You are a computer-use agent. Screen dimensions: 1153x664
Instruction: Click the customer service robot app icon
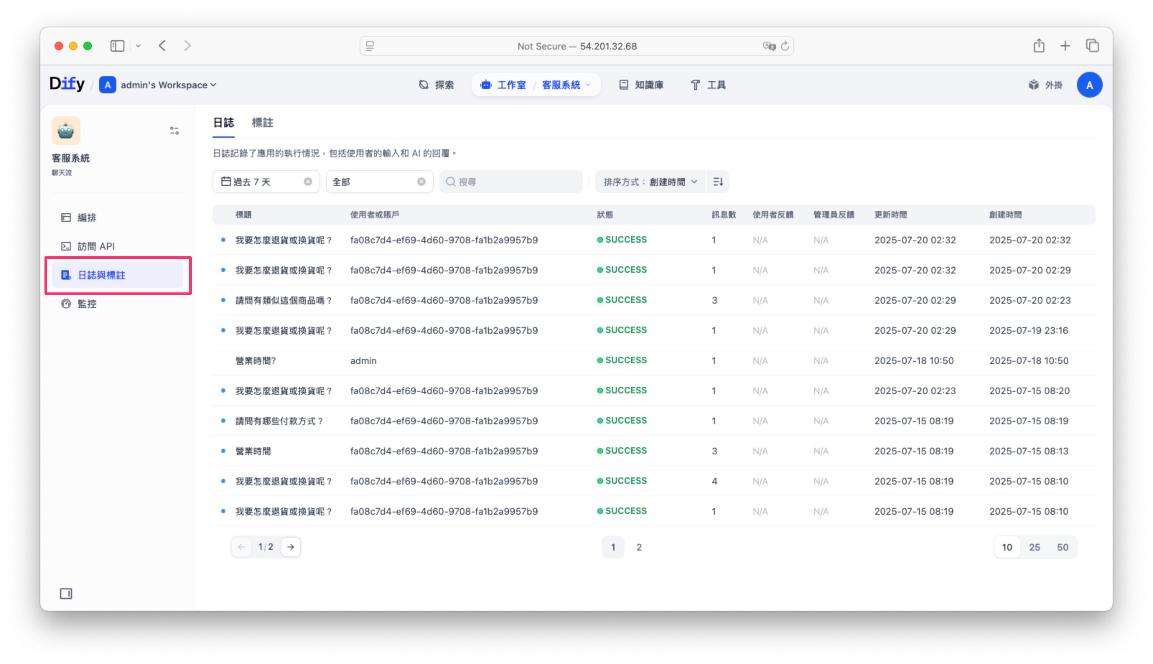pos(66,130)
